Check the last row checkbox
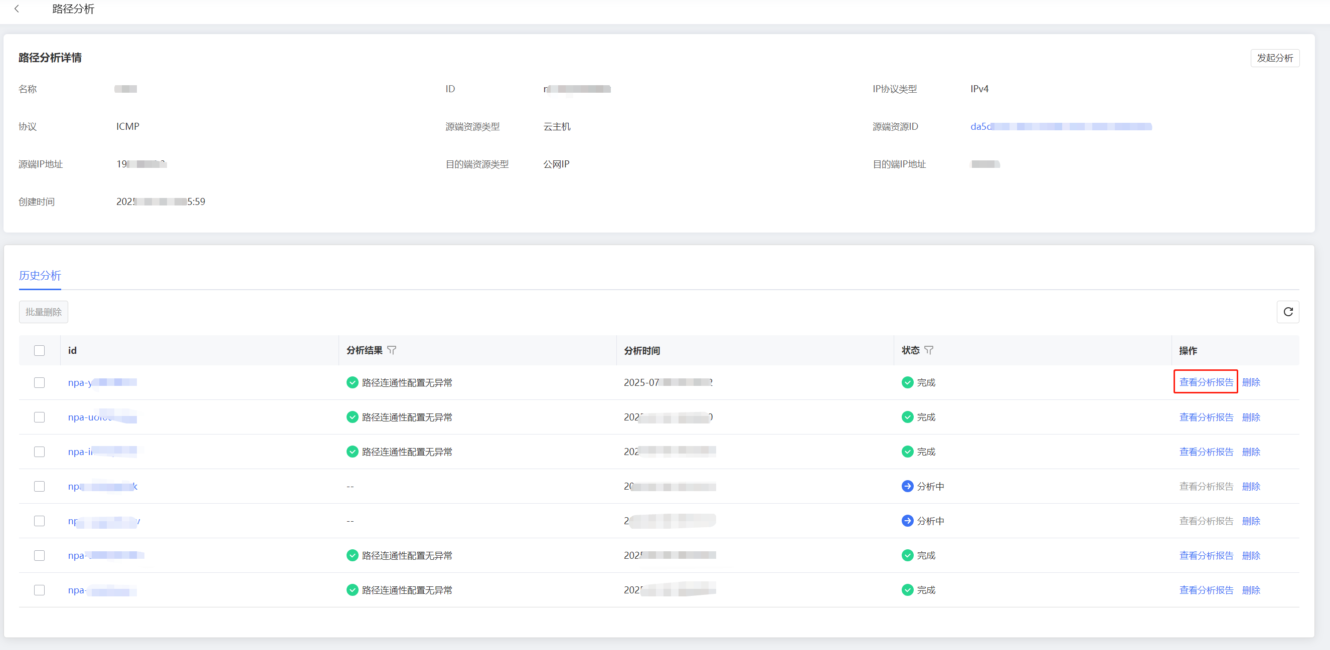This screenshot has width=1330, height=650. tap(39, 590)
